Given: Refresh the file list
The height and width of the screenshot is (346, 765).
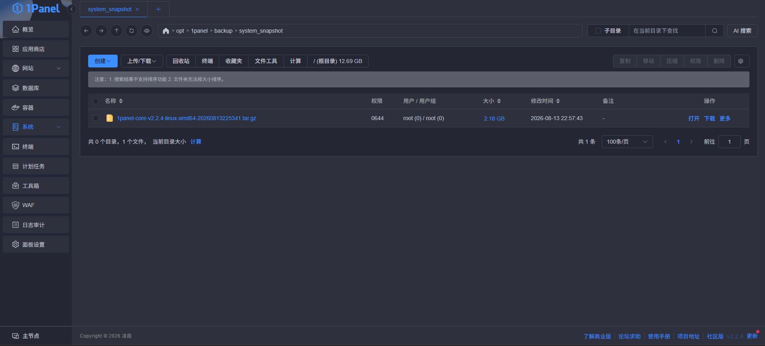Looking at the screenshot, I should point(132,31).
